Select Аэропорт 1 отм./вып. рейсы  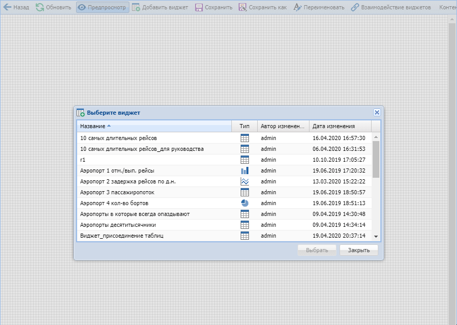225,171
